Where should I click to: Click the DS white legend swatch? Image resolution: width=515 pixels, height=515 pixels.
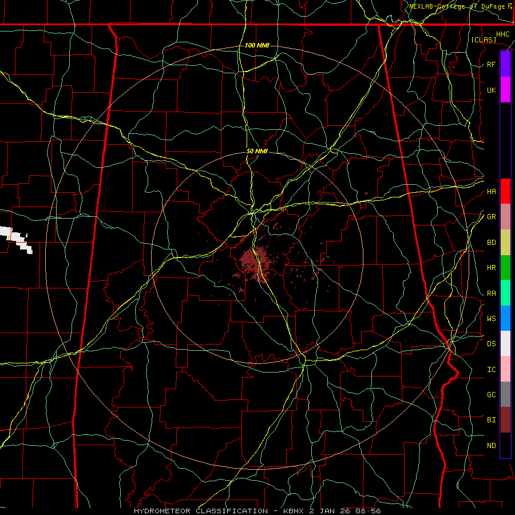pyautogui.click(x=505, y=343)
